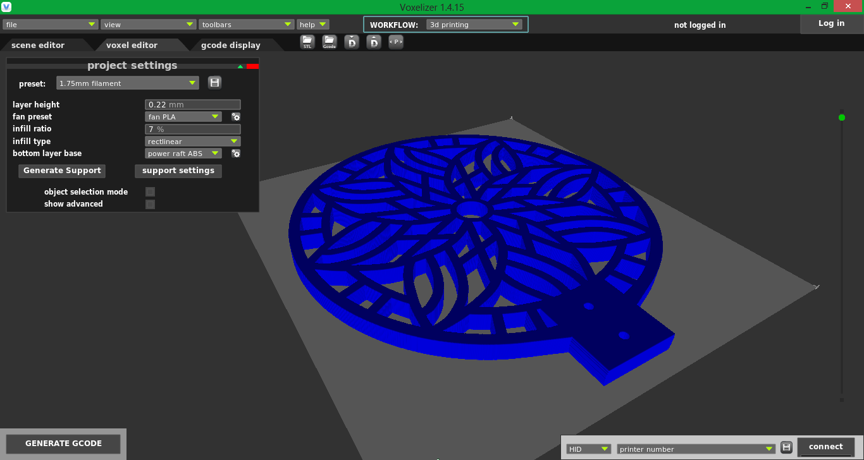Click the green vertical slider handle

(842, 118)
